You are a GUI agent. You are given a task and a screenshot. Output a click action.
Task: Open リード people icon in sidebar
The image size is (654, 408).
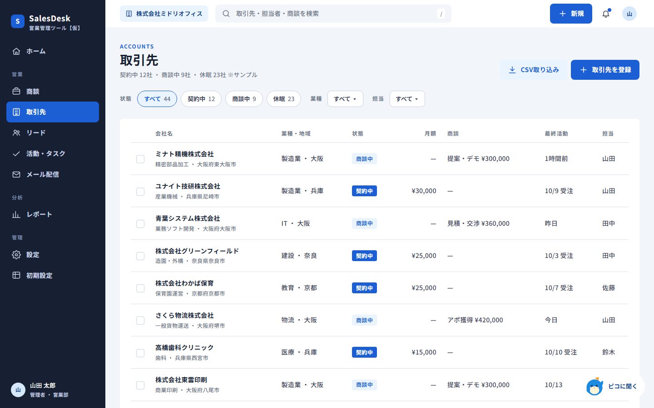coord(16,133)
